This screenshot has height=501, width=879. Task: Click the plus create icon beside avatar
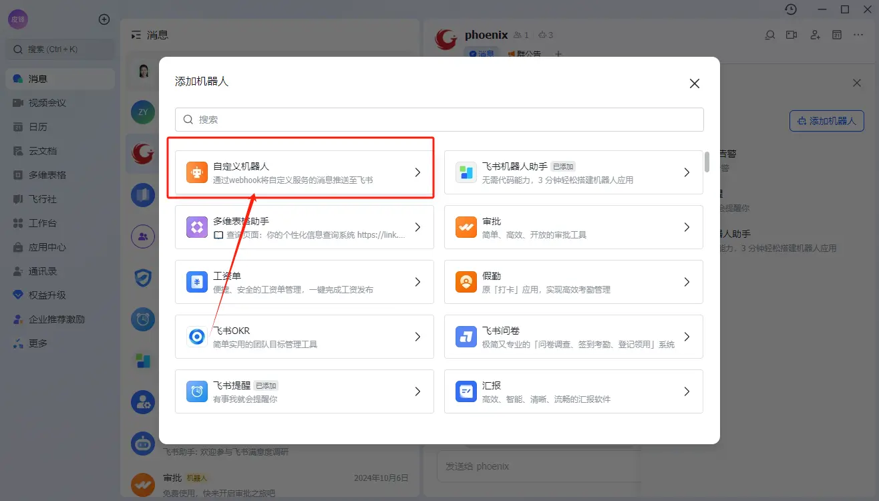pos(104,19)
